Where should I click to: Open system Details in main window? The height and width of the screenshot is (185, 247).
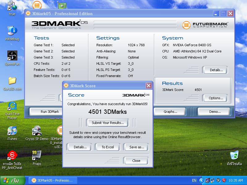215,70
